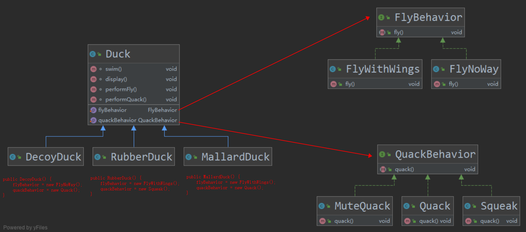
Task: Click method icon in Squeak quack() row
Action: (468, 221)
